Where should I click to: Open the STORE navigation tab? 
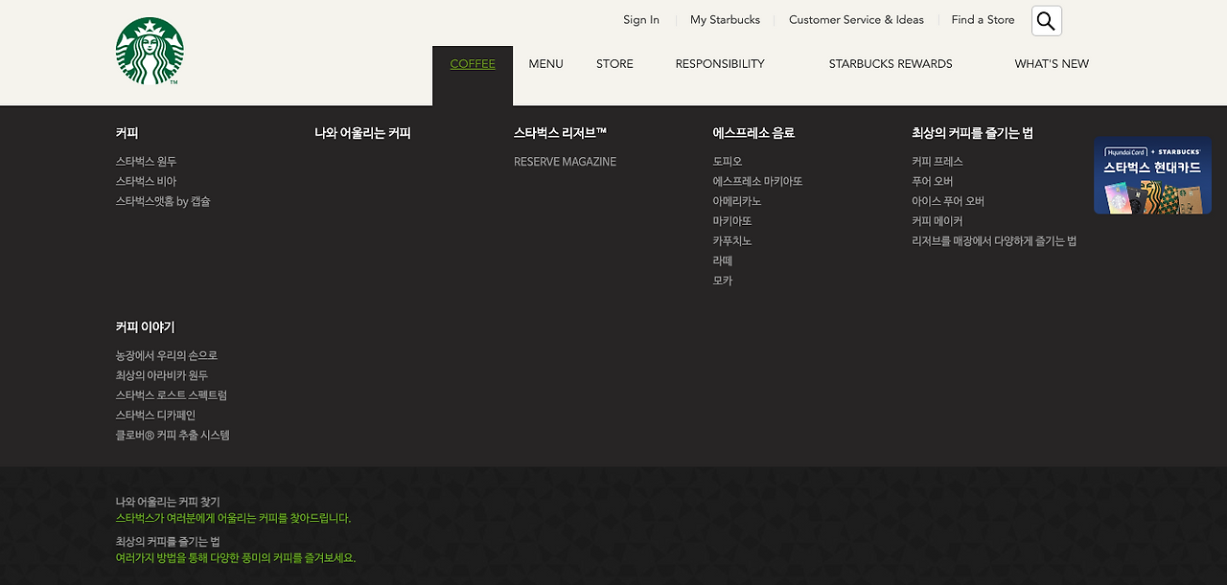tap(614, 64)
